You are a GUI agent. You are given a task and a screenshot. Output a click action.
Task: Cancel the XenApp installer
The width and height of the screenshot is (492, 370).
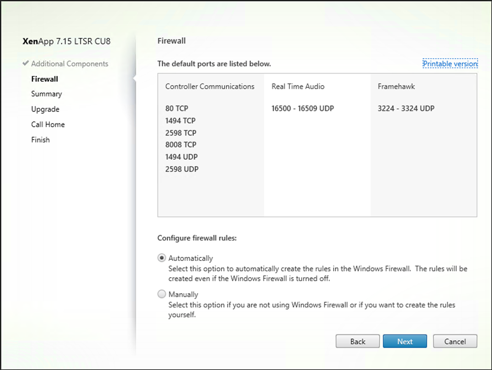coord(455,341)
